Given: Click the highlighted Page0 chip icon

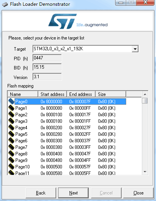Looking at the screenshot, I should (x=11, y=101).
